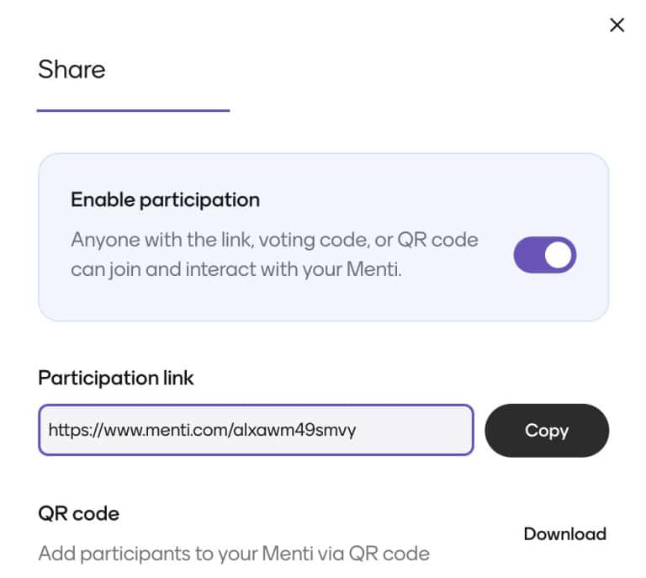Click the QR code section heading
The image size is (646, 578).
coord(78,513)
